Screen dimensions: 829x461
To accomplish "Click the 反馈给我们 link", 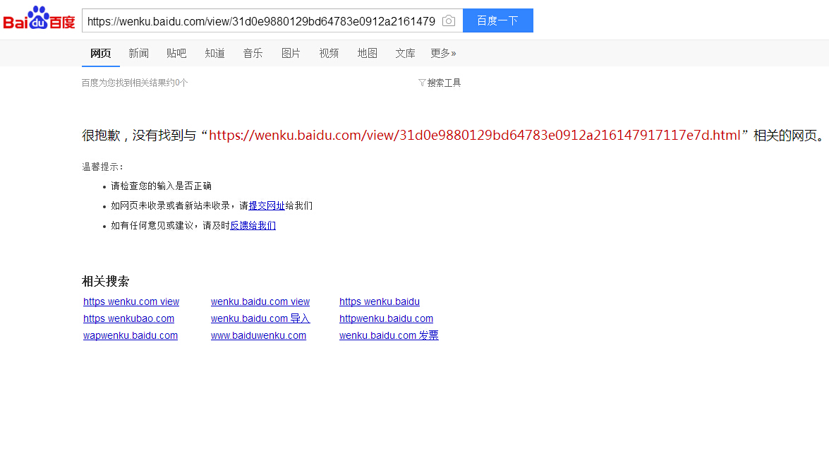I will click(x=253, y=225).
